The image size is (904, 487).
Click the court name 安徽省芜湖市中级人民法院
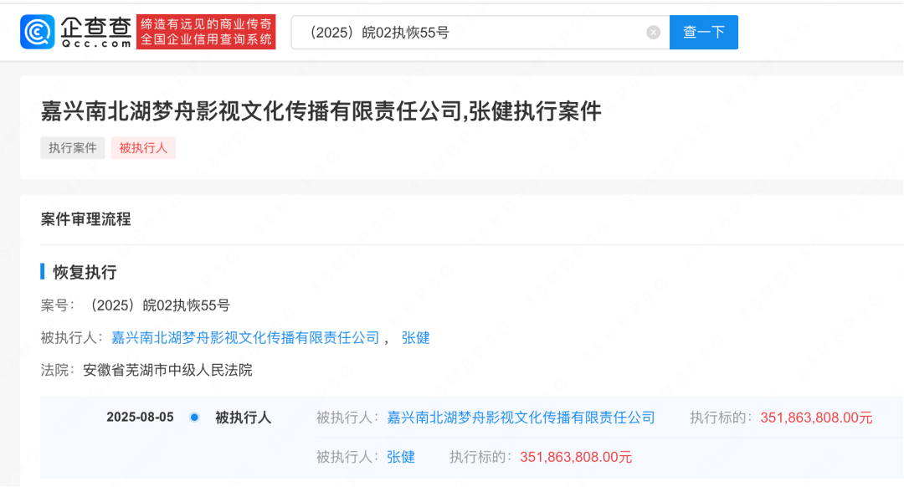[x=167, y=370]
